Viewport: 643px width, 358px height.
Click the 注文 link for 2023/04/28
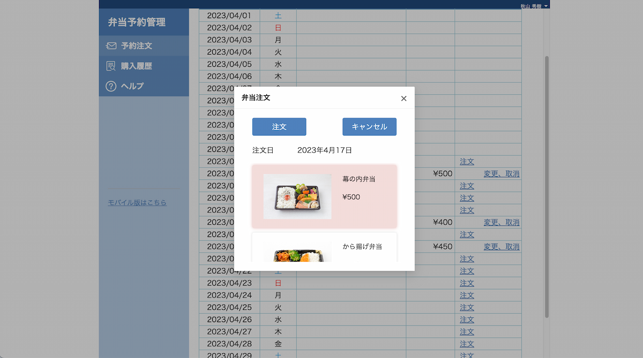click(x=467, y=344)
